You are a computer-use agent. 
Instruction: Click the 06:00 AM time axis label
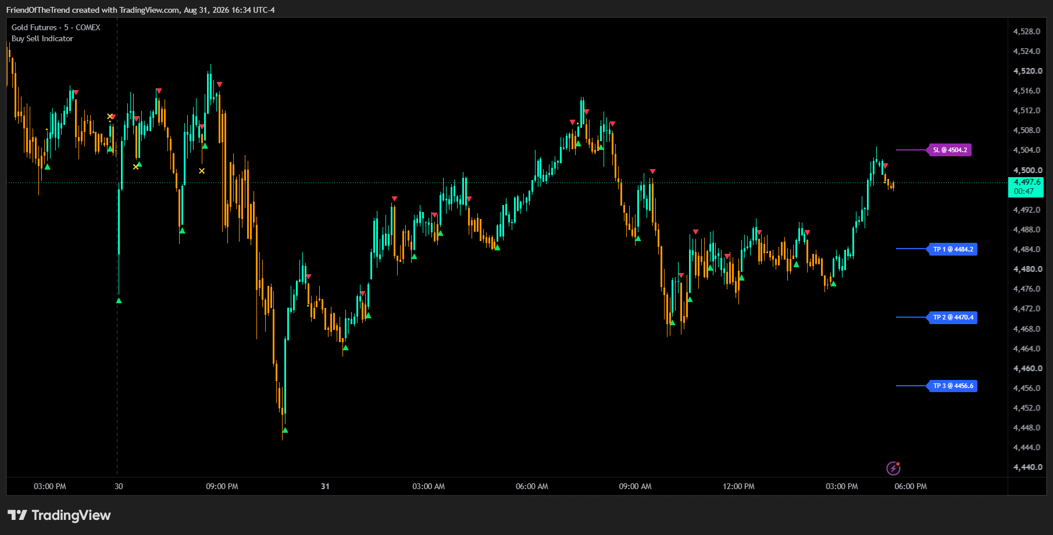pyautogui.click(x=532, y=486)
